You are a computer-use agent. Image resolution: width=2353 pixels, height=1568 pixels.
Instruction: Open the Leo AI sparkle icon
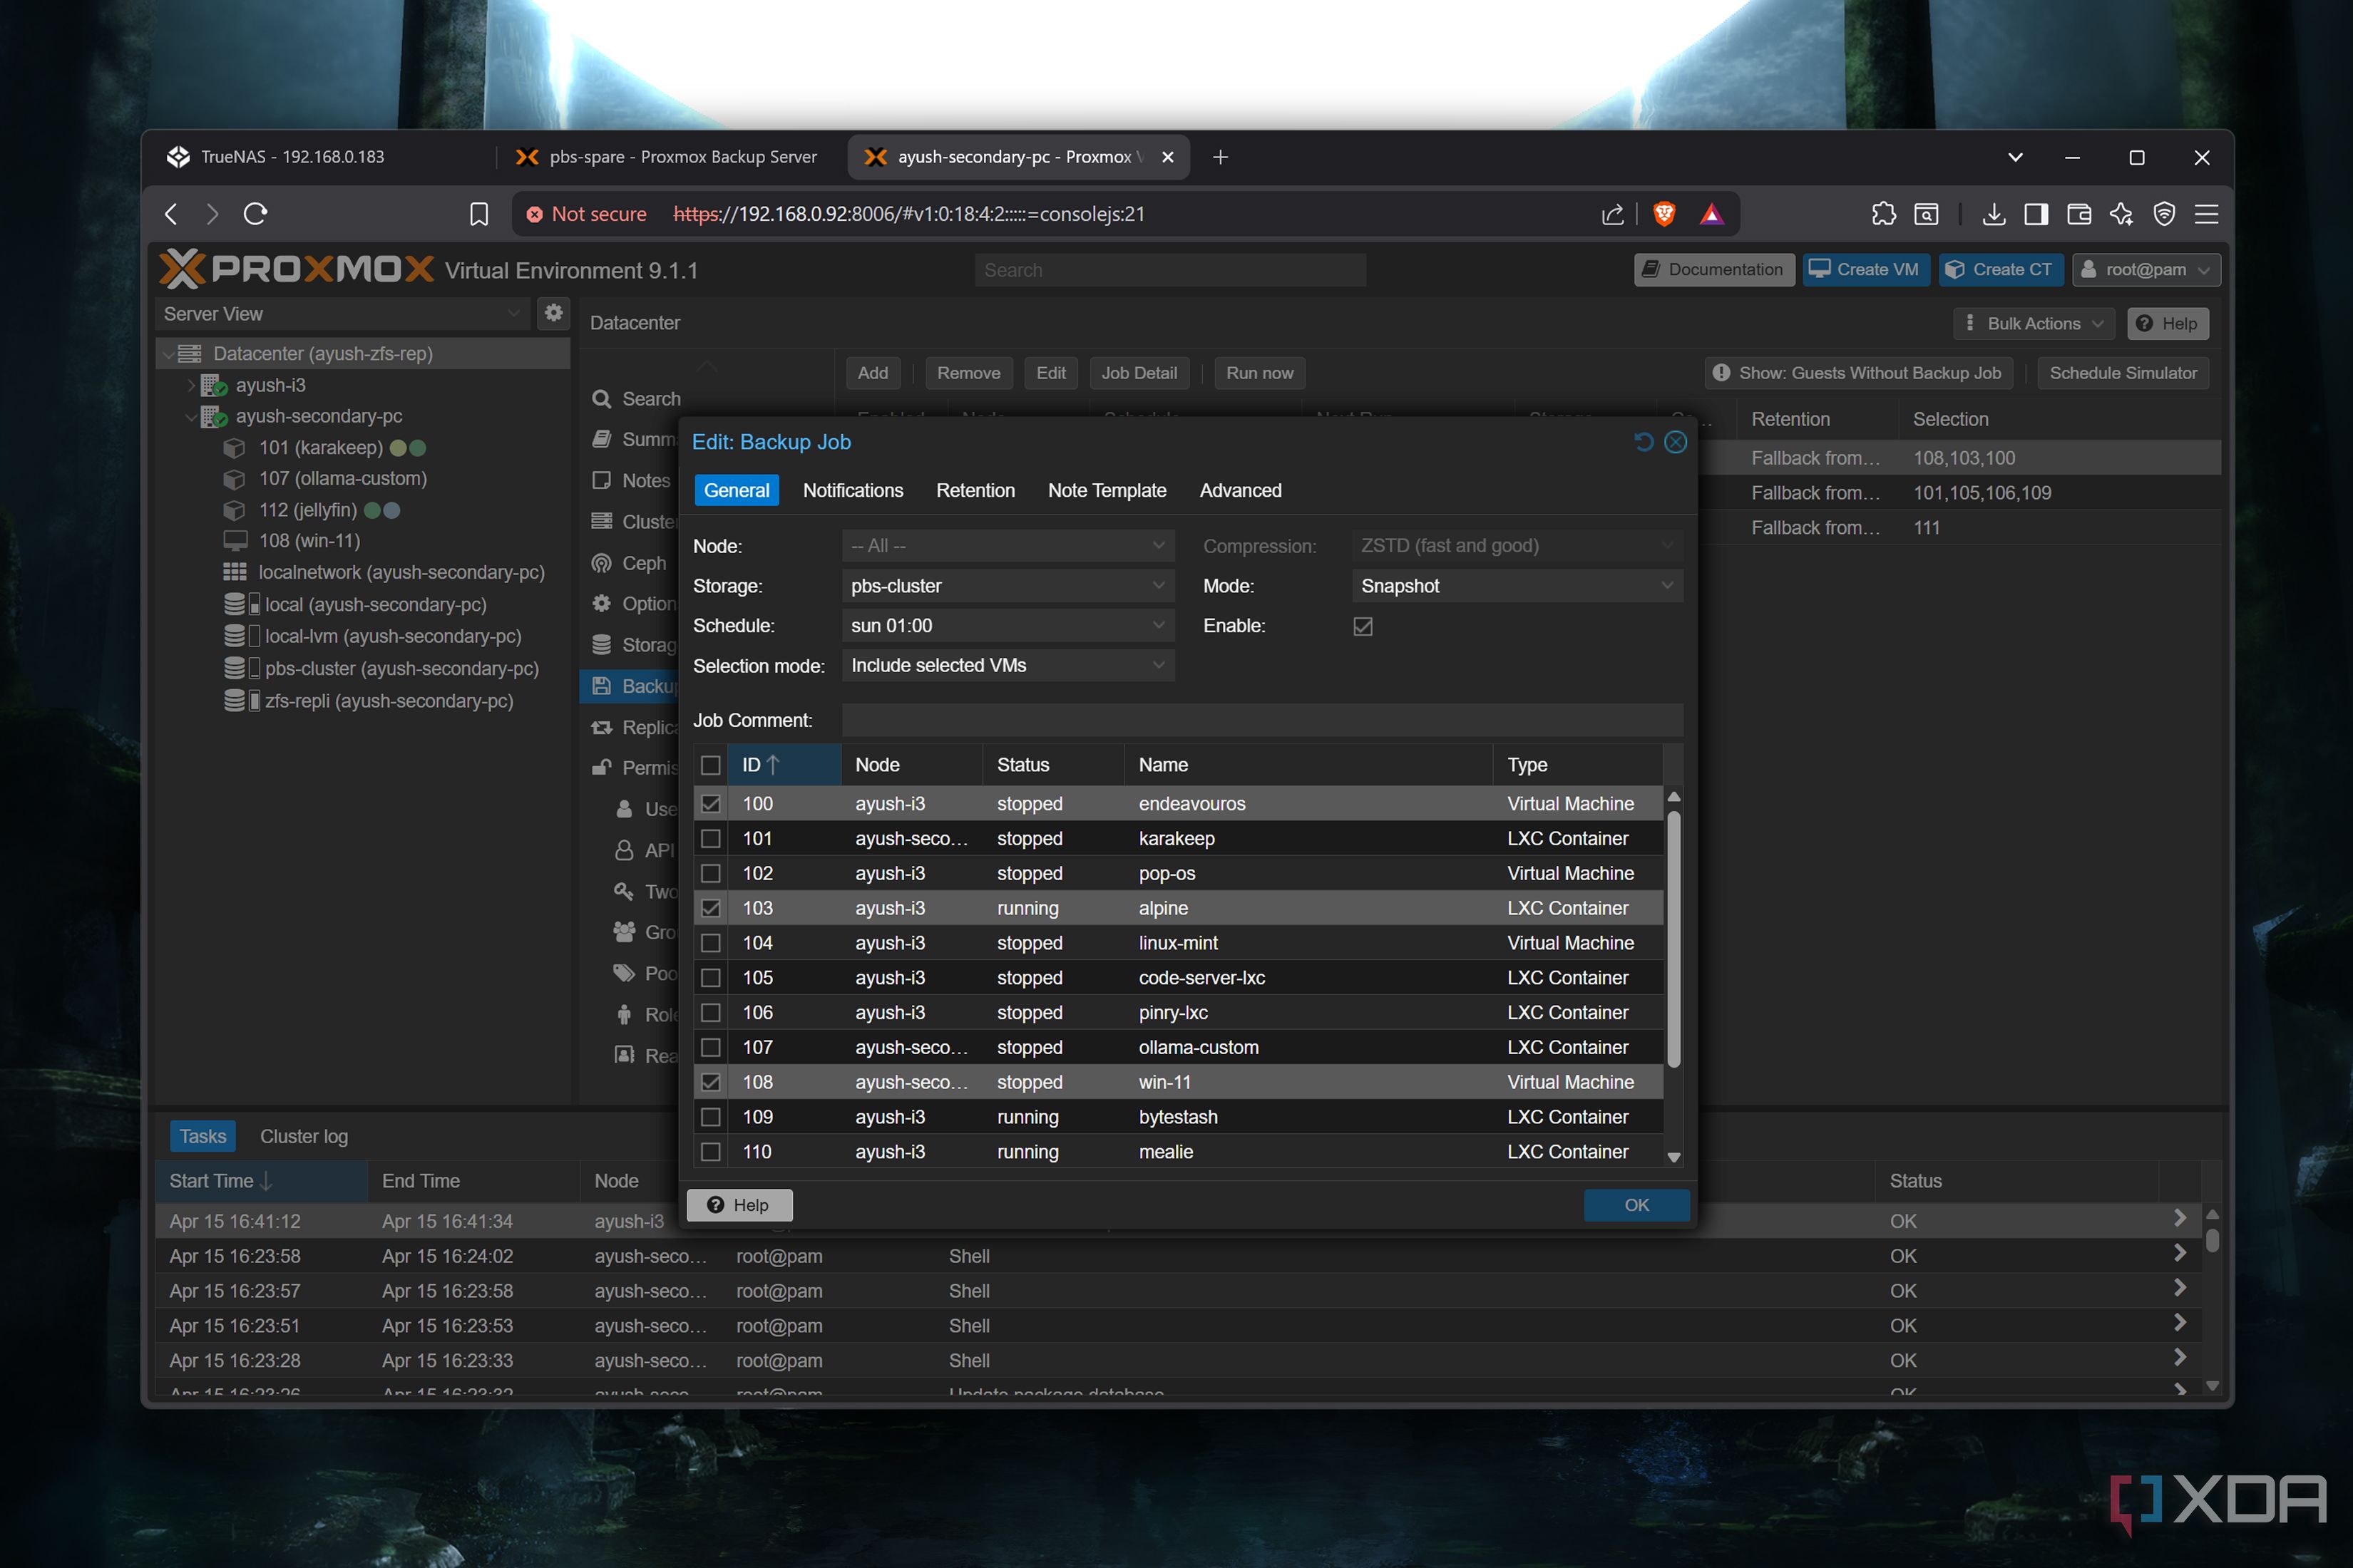coord(2121,214)
